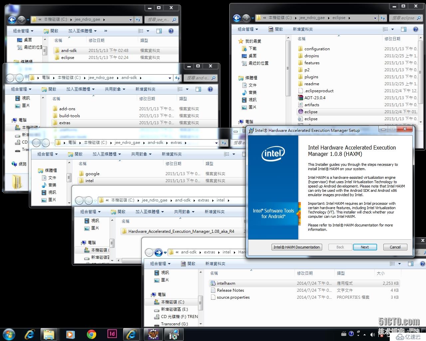Switch to the HAXM installer taskbar icon
This screenshot has height=341, width=426.
[174, 334]
